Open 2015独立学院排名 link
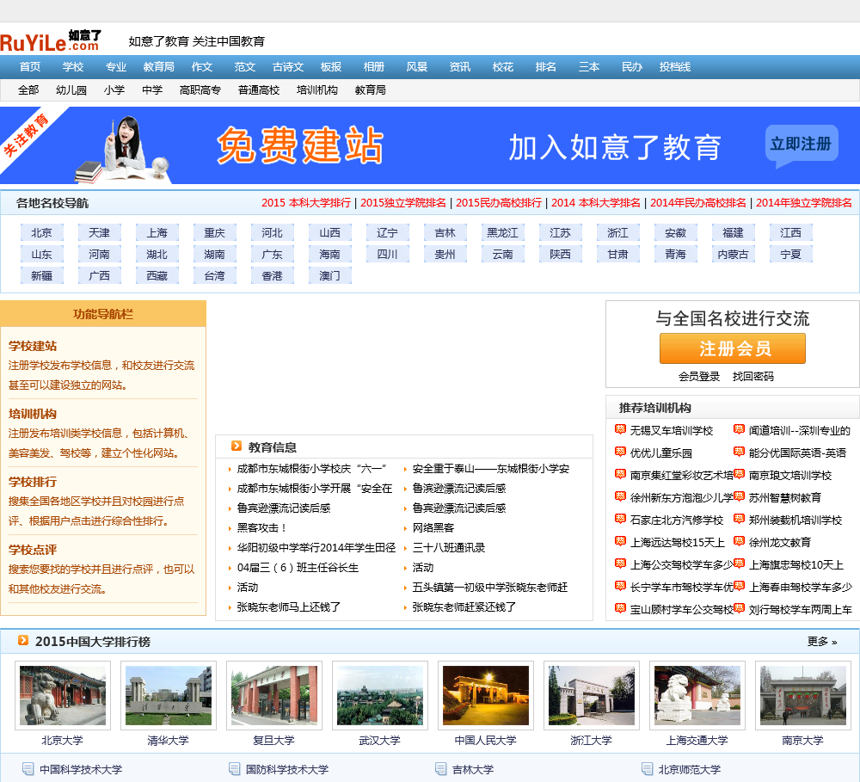 pos(403,203)
